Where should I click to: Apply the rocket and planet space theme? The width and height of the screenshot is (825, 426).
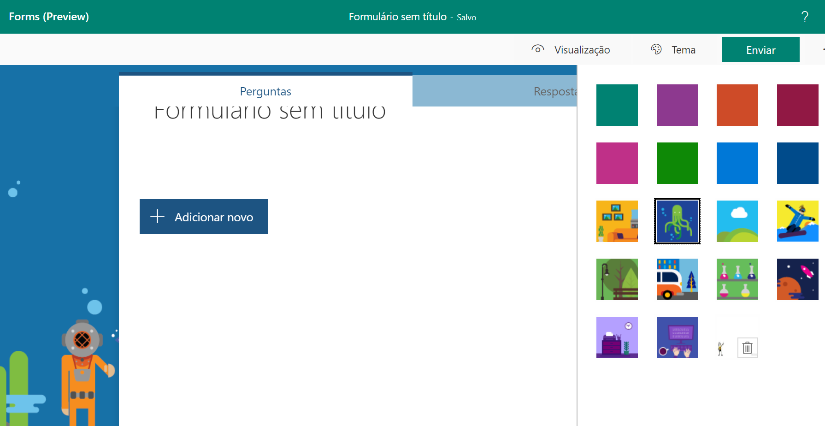798,279
